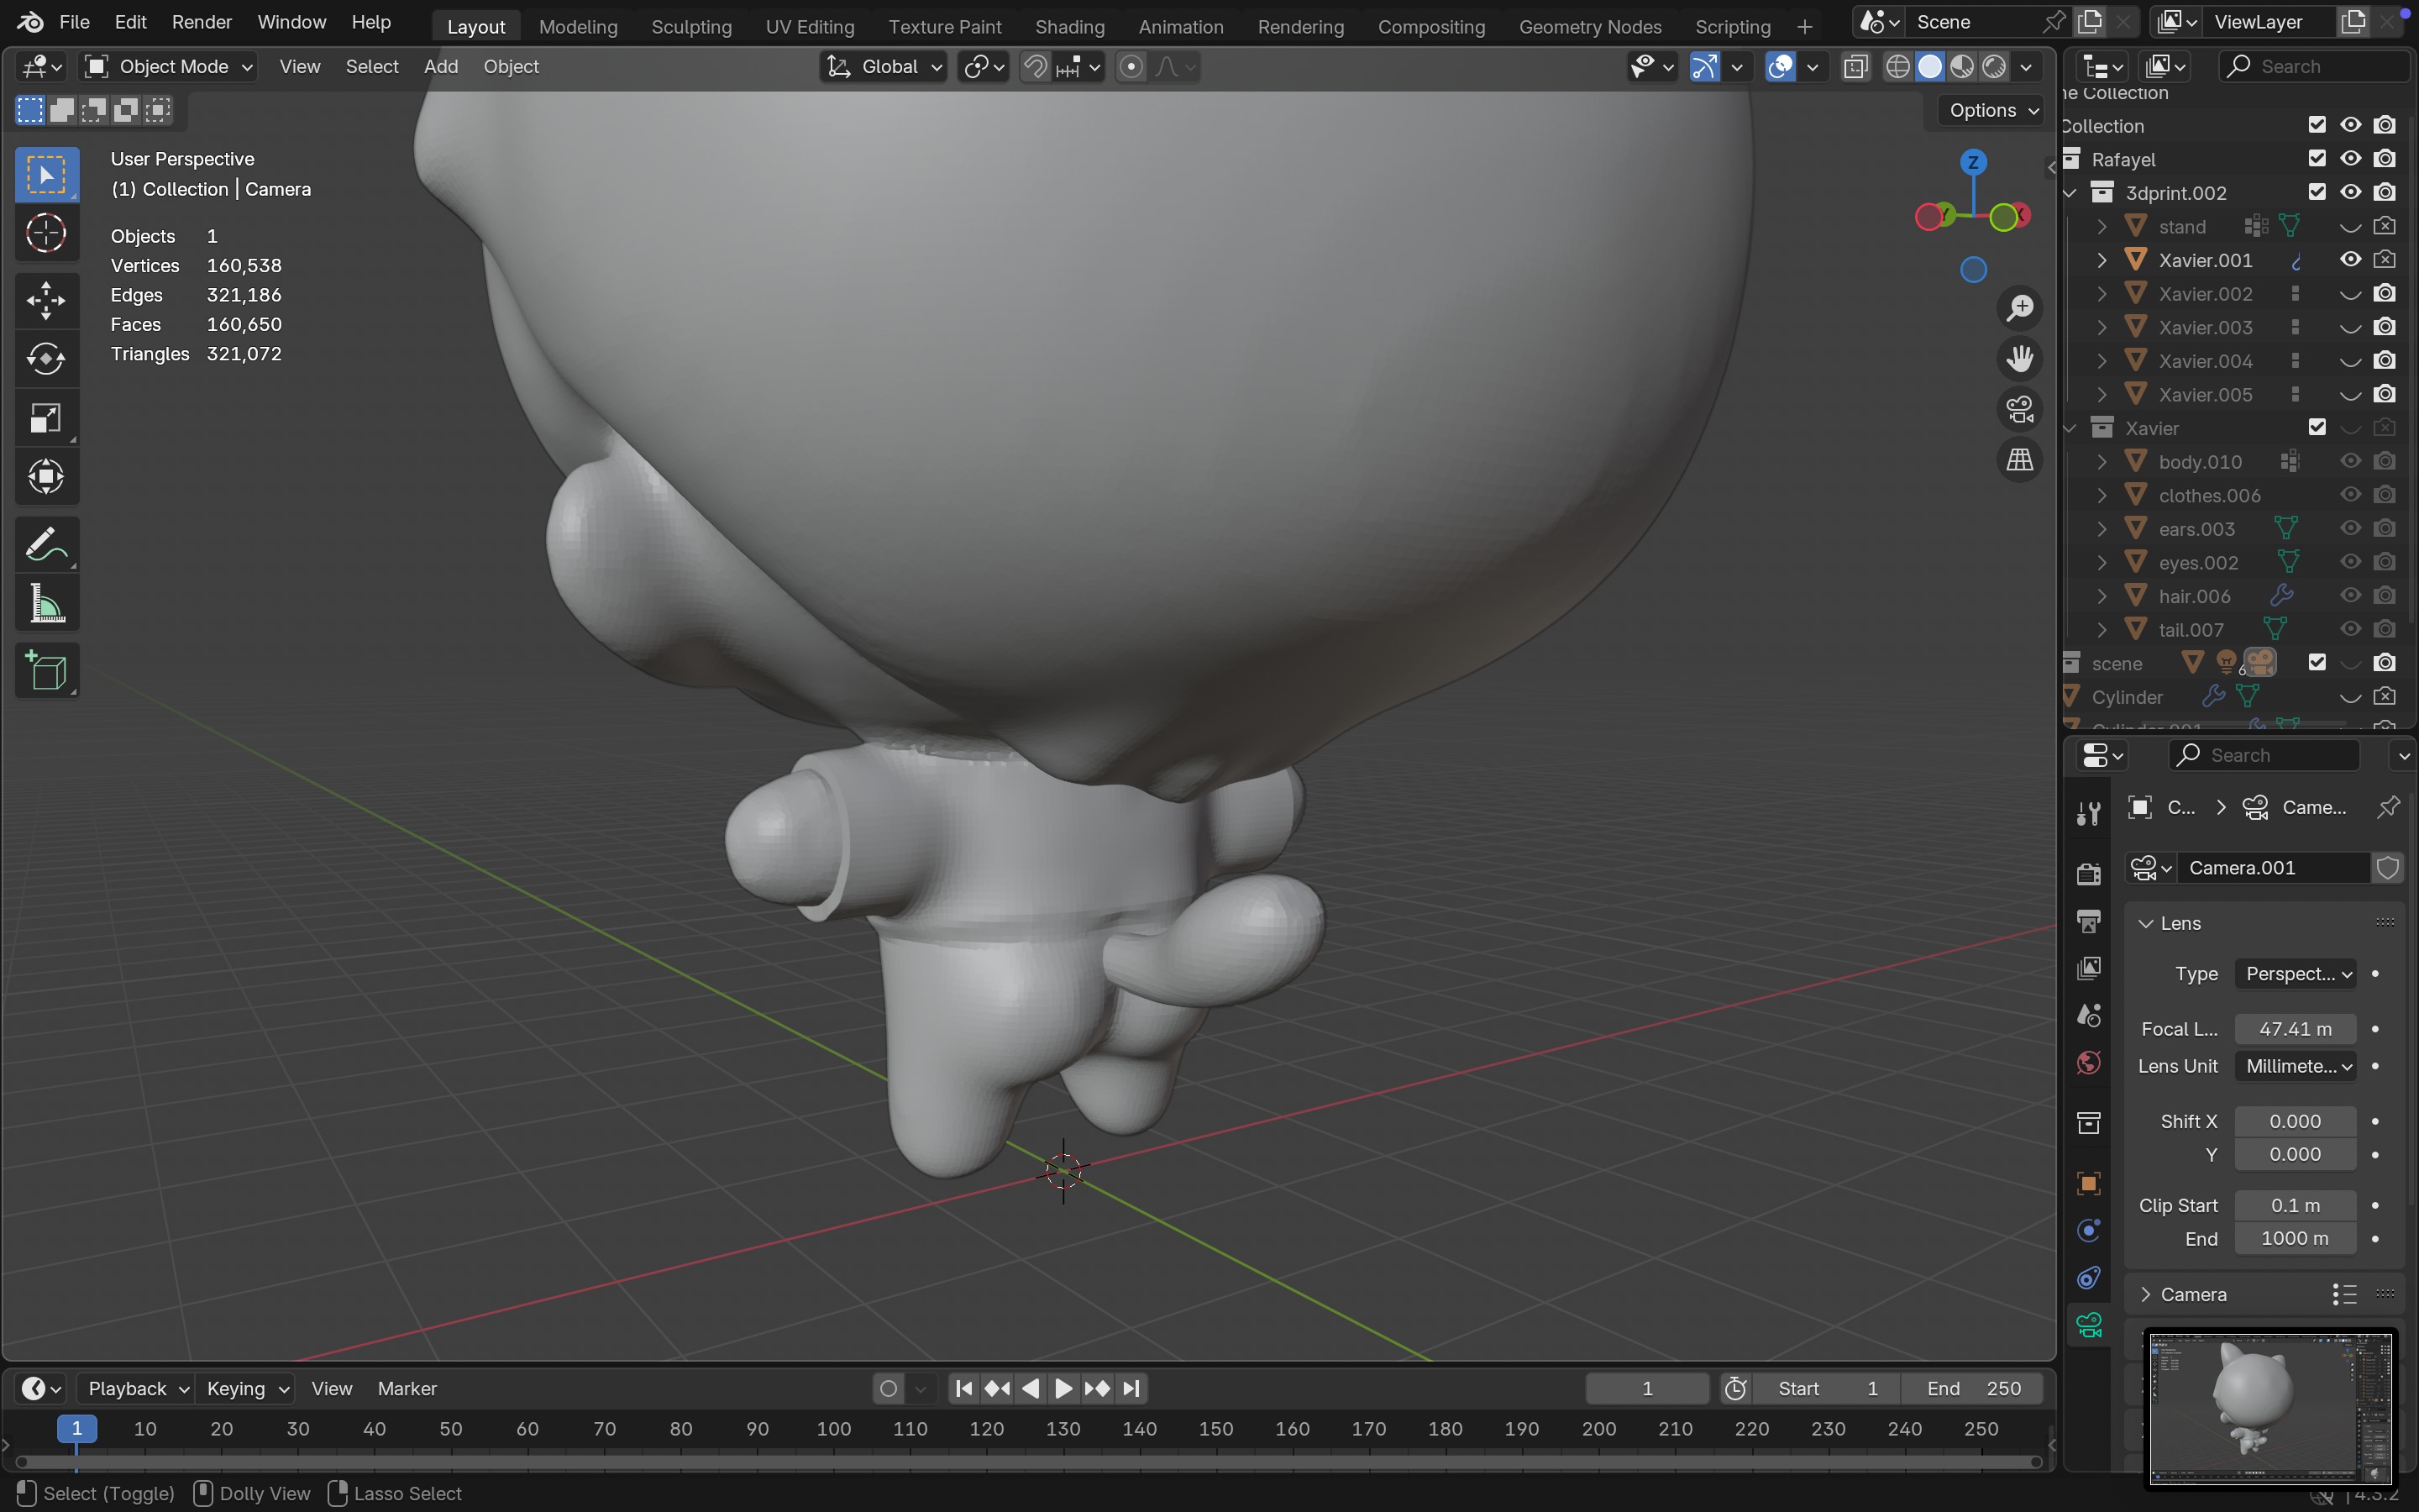Choose the Rotate tool
The height and width of the screenshot is (1512, 2419).
(46, 359)
